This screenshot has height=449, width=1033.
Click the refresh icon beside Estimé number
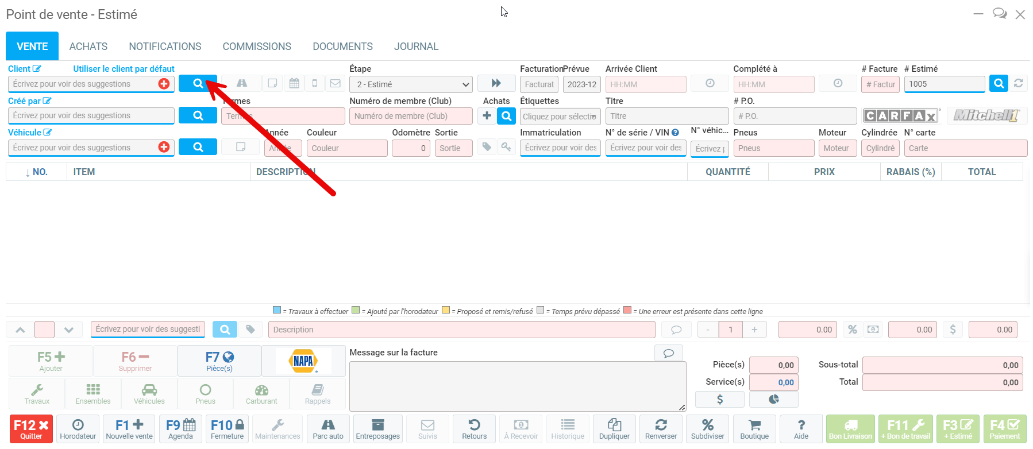coord(1018,84)
